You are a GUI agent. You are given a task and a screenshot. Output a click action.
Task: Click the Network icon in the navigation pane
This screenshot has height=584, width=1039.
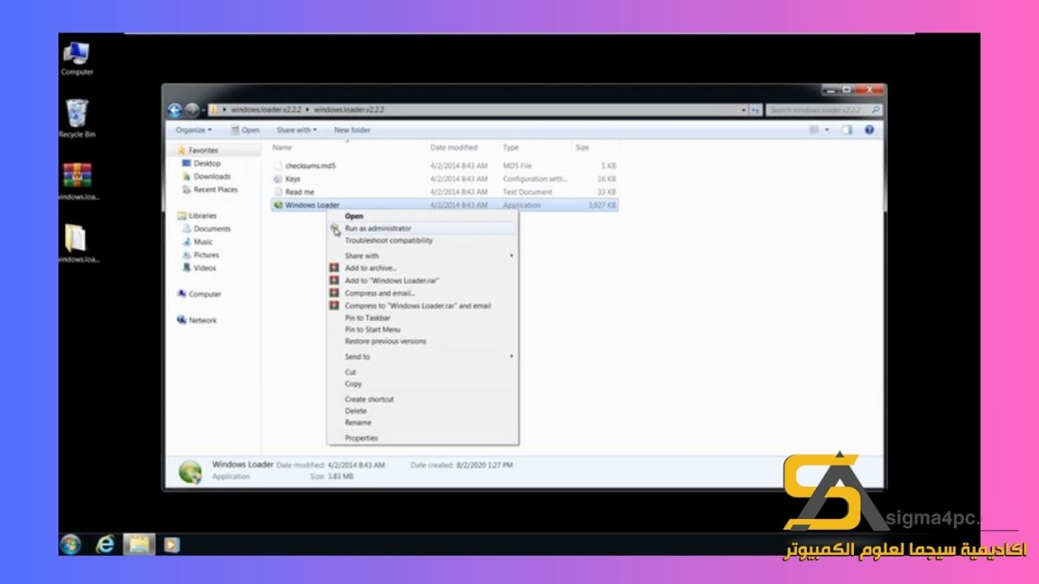pos(182,320)
